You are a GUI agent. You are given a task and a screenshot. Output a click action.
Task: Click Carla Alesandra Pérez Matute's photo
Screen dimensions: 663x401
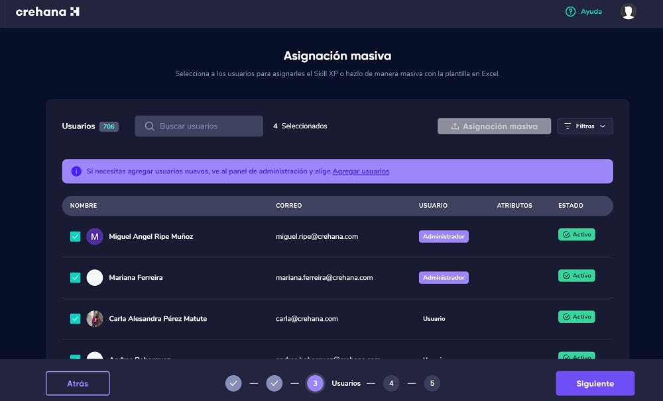pos(95,318)
